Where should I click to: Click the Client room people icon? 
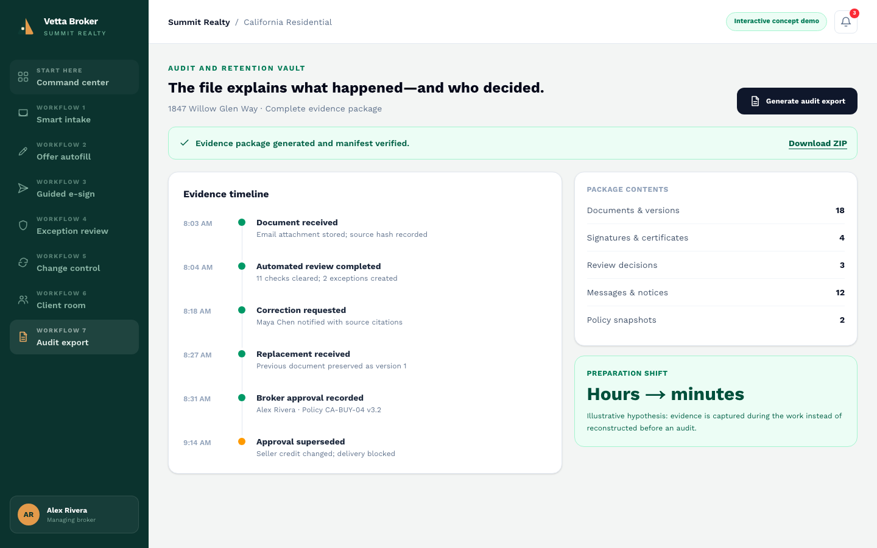coord(23,300)
